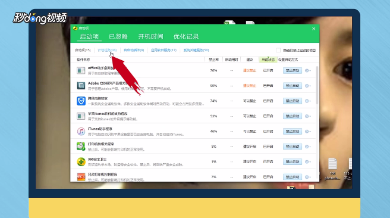Select the 自启动插件(9) sub-tab
The image size is (390, 218).
click(134, 50)
